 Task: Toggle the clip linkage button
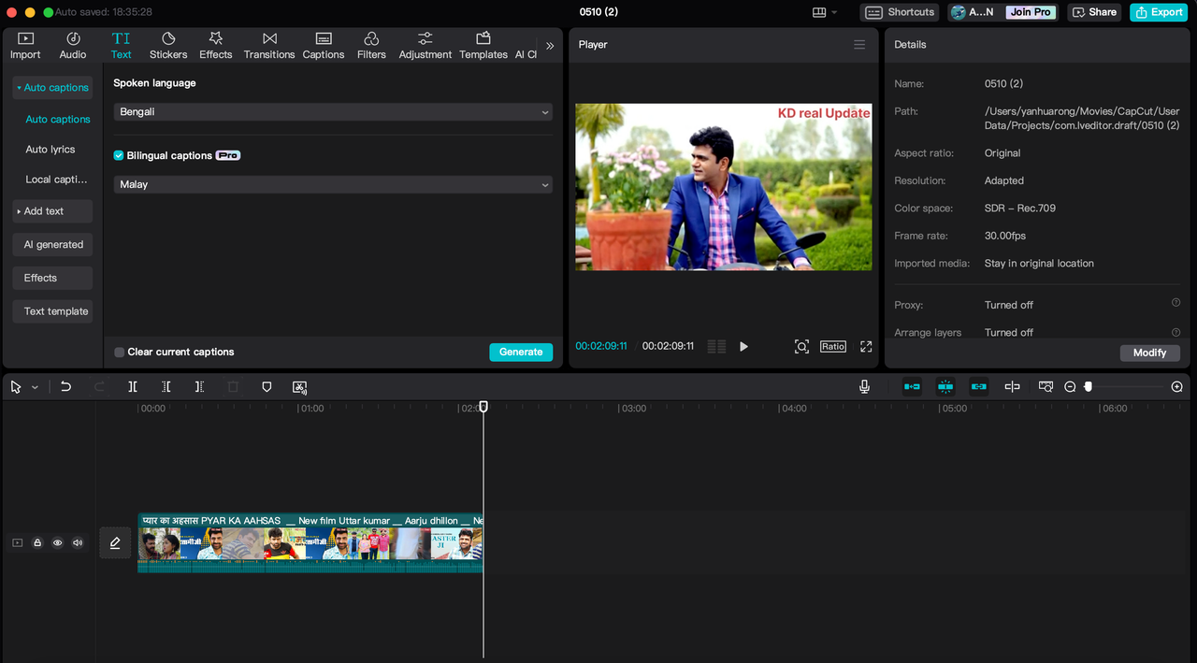click(x=979, y=386)
